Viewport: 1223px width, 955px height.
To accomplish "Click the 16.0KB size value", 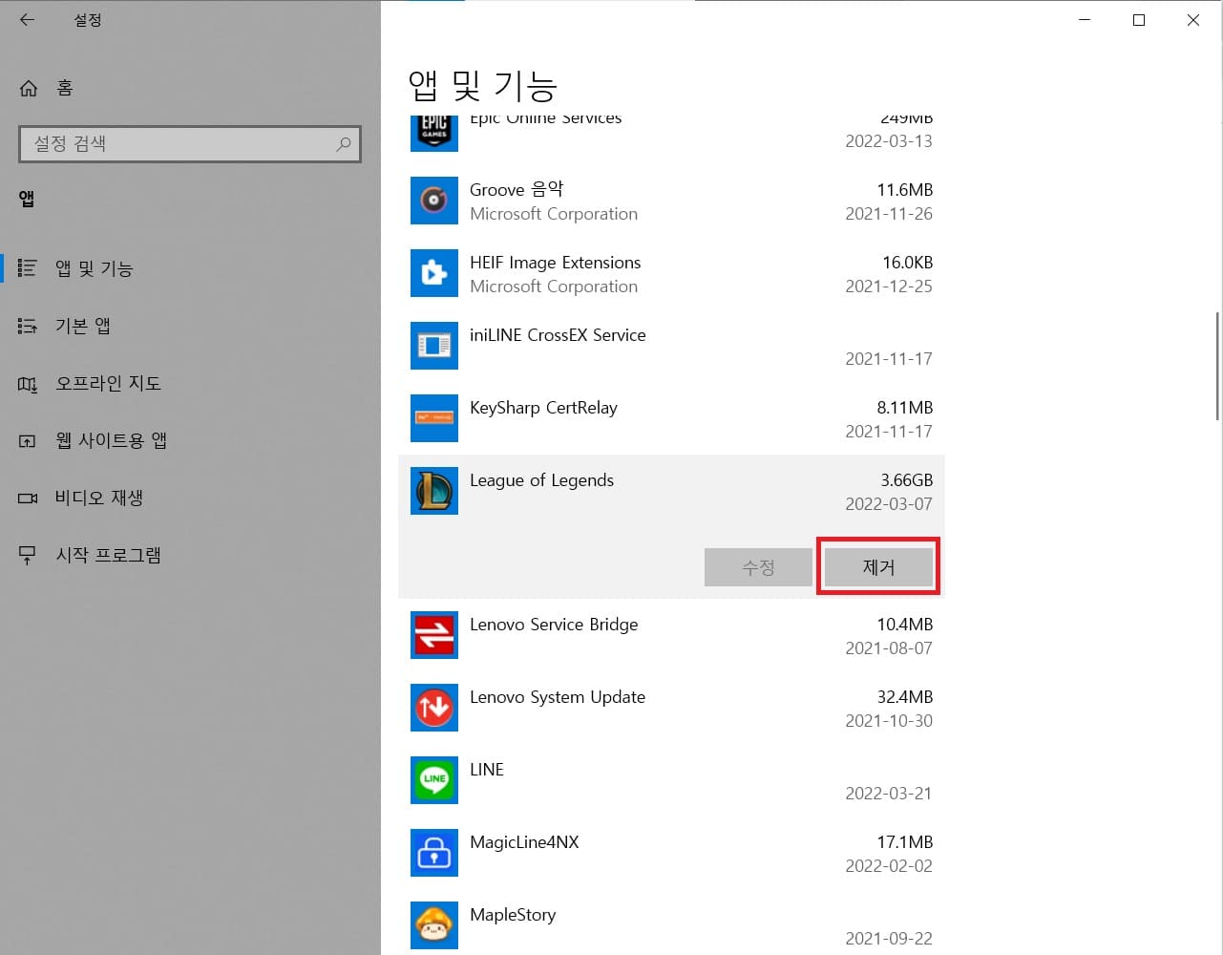I will pyautogui.click(x=907, y=263).
